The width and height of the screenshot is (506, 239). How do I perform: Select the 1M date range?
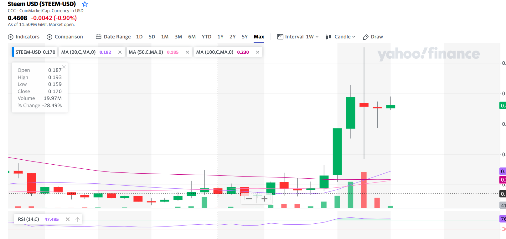(x=165, y=37)
